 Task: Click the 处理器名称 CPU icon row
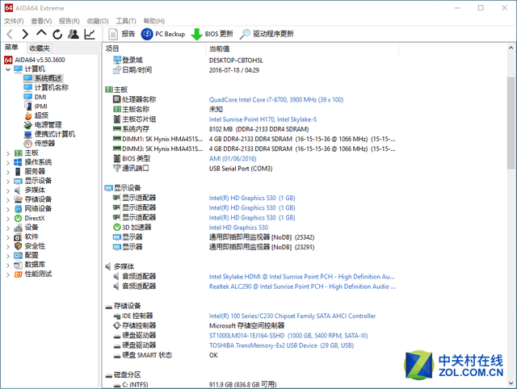116,99
